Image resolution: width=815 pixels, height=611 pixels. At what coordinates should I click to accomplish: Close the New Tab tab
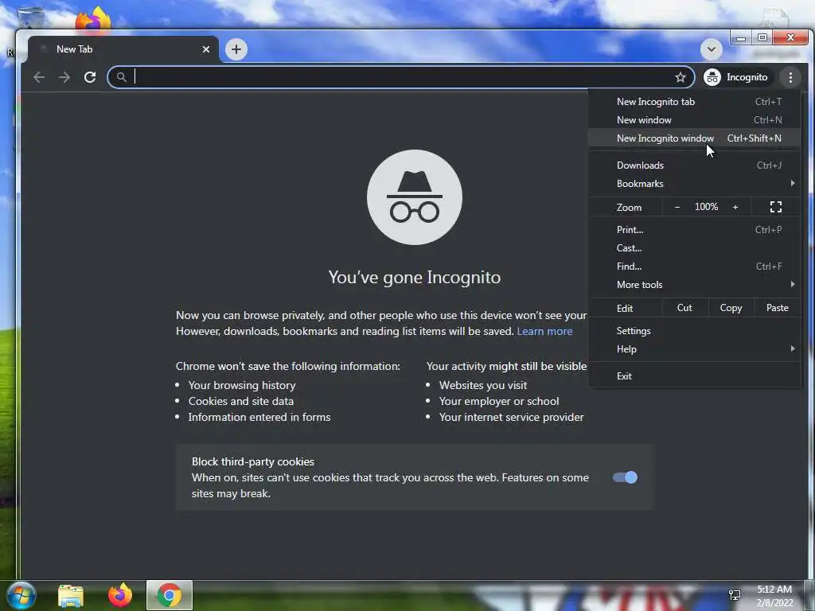click(x=206, y=49)
